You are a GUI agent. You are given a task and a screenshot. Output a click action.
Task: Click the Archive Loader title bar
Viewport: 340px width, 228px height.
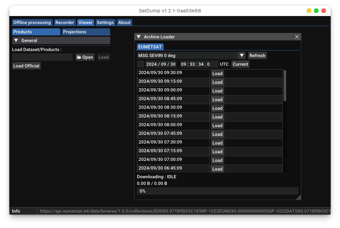218,37
